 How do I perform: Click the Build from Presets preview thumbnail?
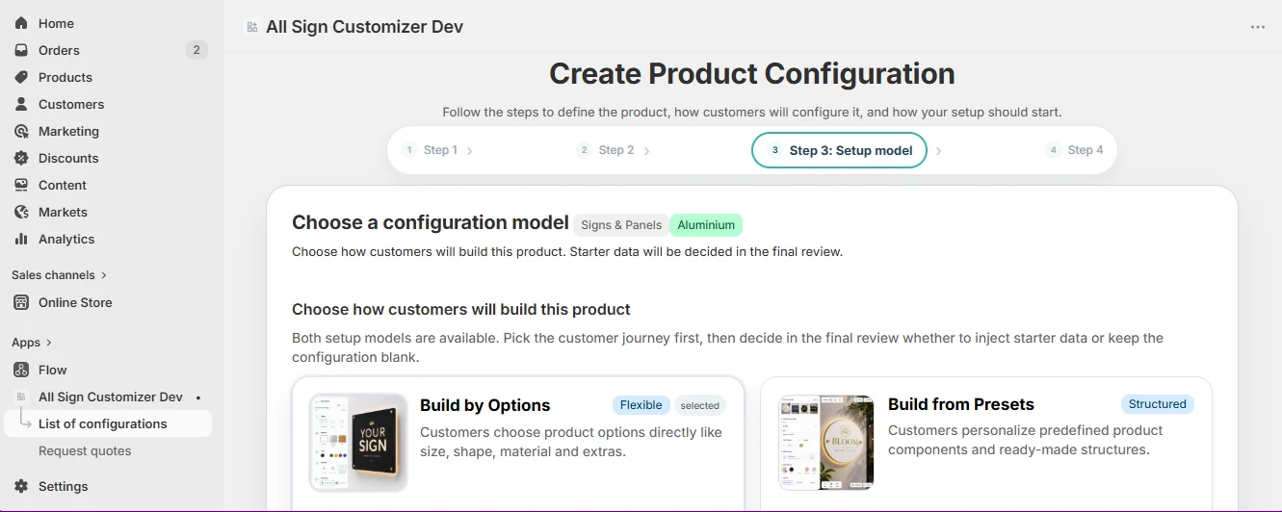[x=826, y=443]
